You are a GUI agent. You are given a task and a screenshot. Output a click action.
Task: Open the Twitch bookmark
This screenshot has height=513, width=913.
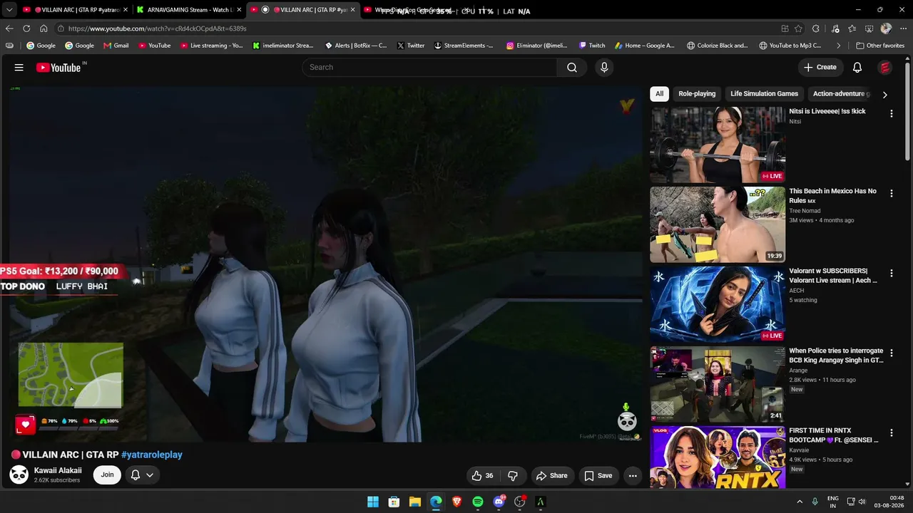tap(592, 46)
